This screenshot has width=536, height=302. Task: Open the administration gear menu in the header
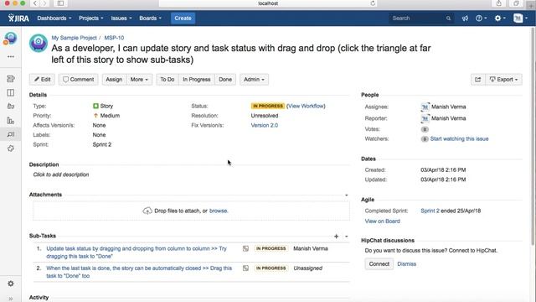coord(500,18)
